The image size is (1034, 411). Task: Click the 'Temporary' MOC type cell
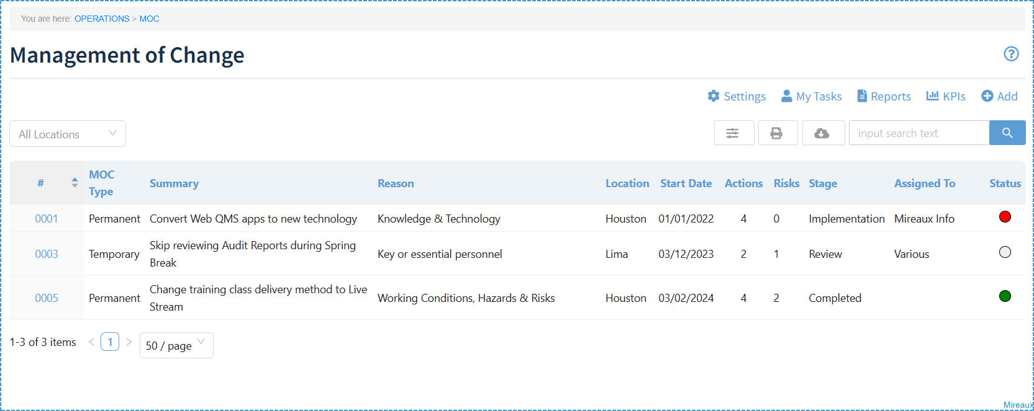pos(114,254)
